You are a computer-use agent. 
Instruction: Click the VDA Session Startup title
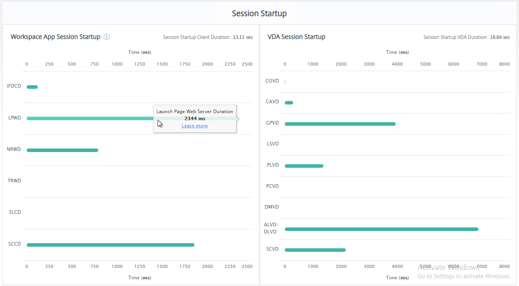tap(296, 37)
